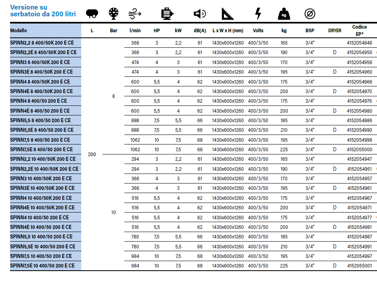Select the Modello column header
Viewport: 377px width, 283px height.
[x=19, y=31]
